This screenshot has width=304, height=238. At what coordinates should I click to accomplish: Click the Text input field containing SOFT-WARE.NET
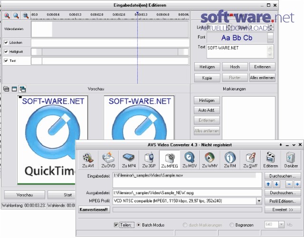pos(237,51)
